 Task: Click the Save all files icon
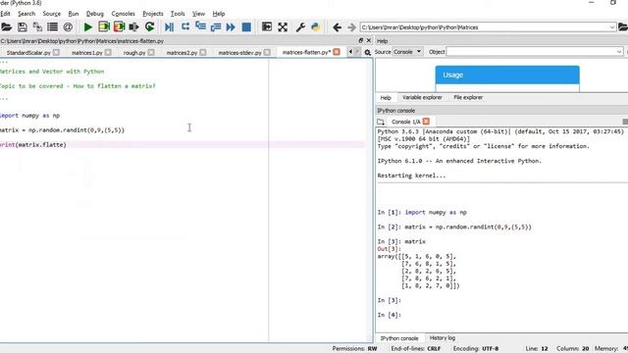(37, 26)
